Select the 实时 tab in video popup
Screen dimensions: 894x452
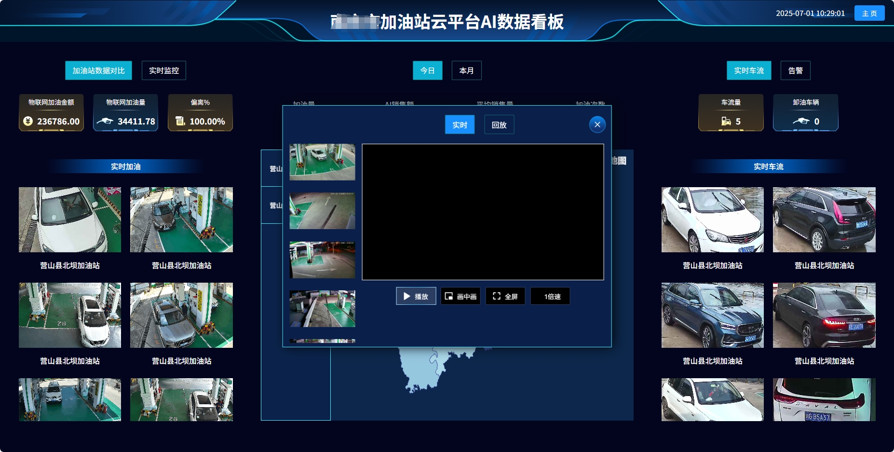(460, 124)
